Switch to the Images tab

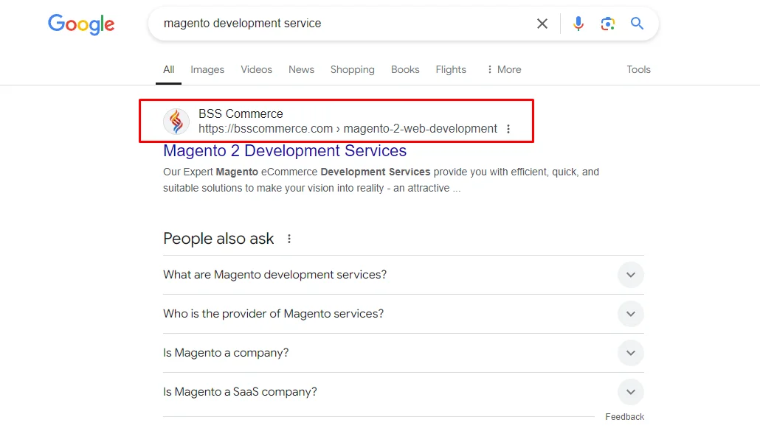[207, 70]
